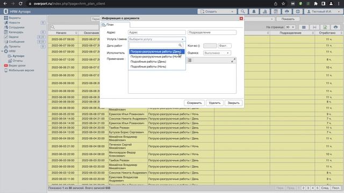The image size is (344, 193).
Task: Go to page 4 in the pagination
Action: point(313,188)
